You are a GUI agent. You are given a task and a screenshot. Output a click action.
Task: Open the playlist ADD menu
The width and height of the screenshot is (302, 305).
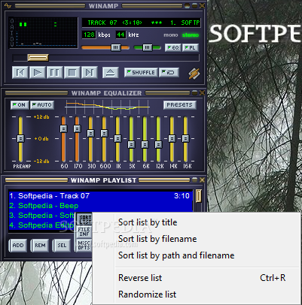[18, 246]
